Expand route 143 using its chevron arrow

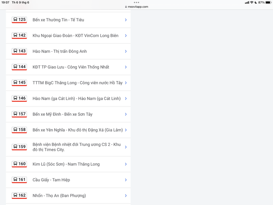pyautogui.click(x=126, y=51)
